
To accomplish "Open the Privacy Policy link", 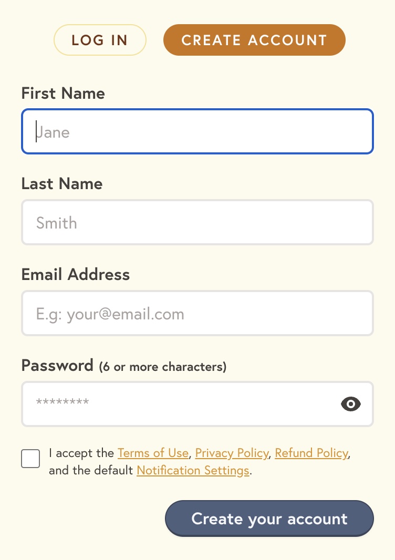I will click(232, 453).
